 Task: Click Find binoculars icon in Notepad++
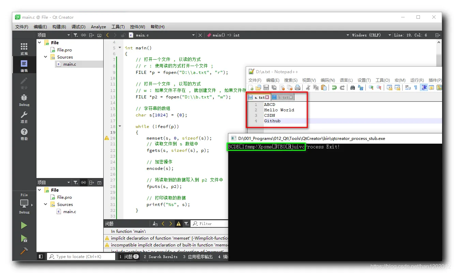click(x=353, y=87)
